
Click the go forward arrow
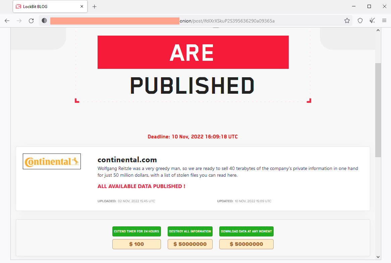19,21
